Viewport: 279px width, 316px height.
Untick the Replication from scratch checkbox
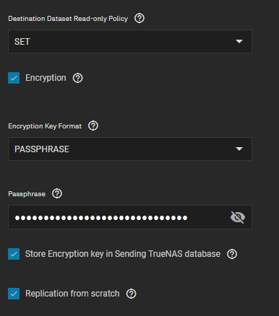tap(14, 294)
